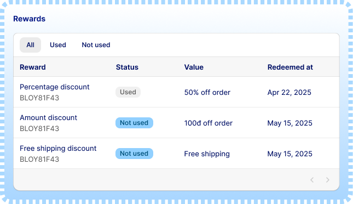
Task: Click the Apr 22, 2025 redeemed date
Action: click(290, 92)
